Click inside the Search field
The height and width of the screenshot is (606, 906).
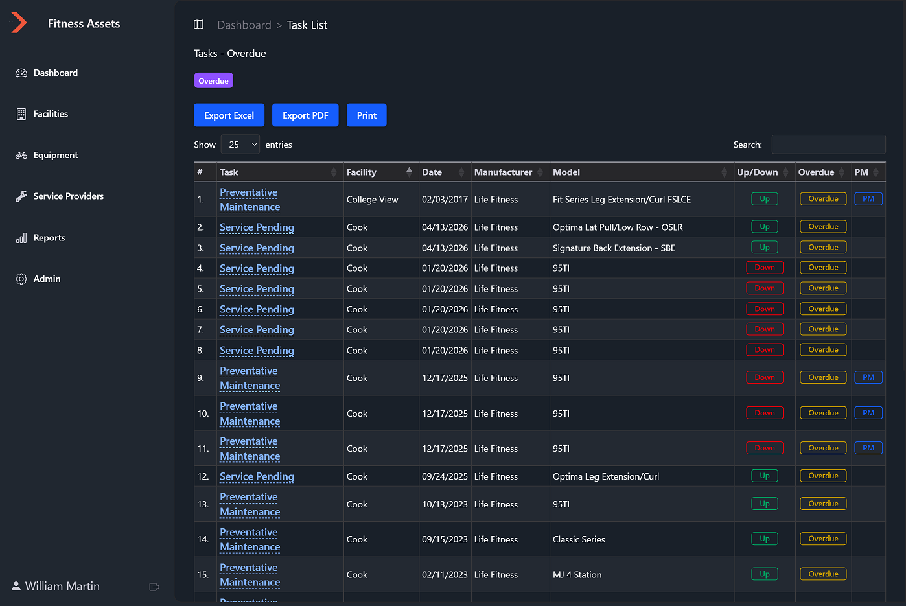pos(828,144)
